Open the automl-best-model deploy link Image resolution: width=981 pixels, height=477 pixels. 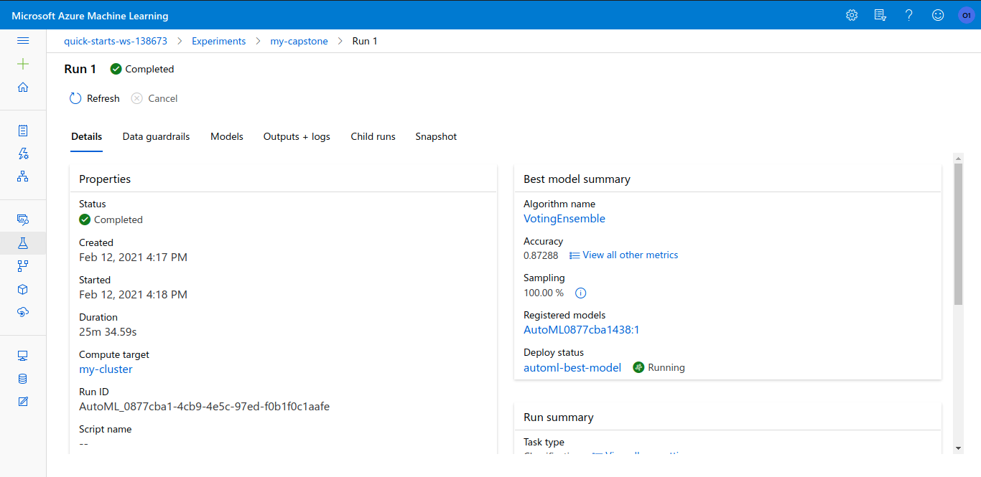(x=572, y=367)
